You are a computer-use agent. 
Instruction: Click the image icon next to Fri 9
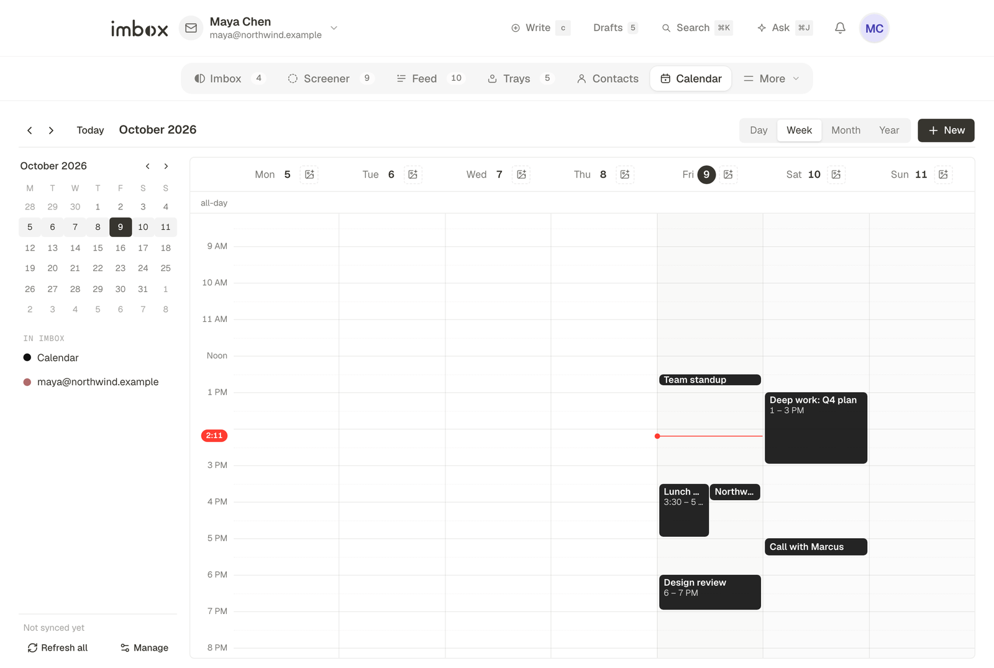coord(728,175)
